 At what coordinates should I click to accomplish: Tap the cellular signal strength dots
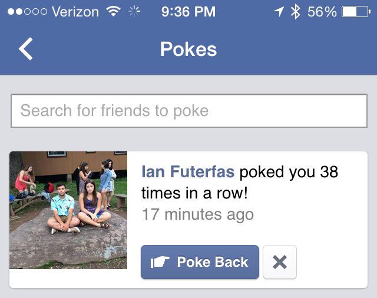27,12
